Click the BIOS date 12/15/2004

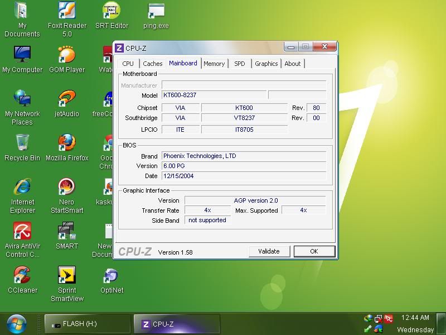pyautogui.click(x=244, y=176)
